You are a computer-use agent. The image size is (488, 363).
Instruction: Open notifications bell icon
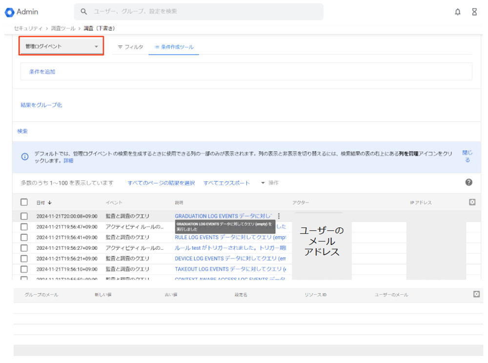pos(458,12)
